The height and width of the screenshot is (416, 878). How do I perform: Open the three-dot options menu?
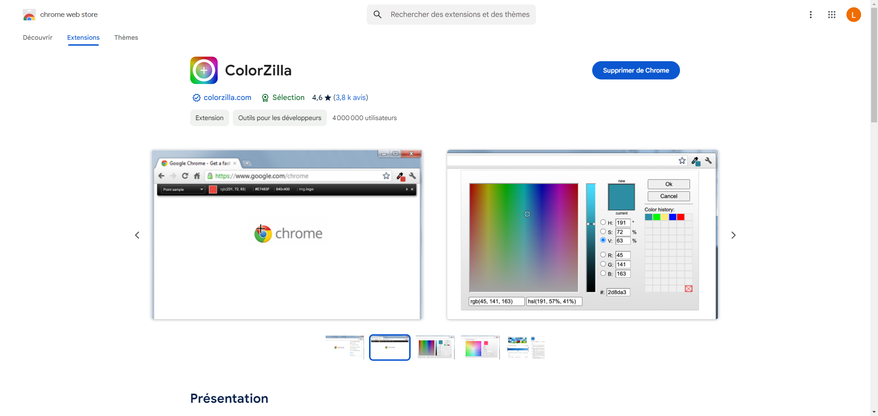click(x=811, y=15)
